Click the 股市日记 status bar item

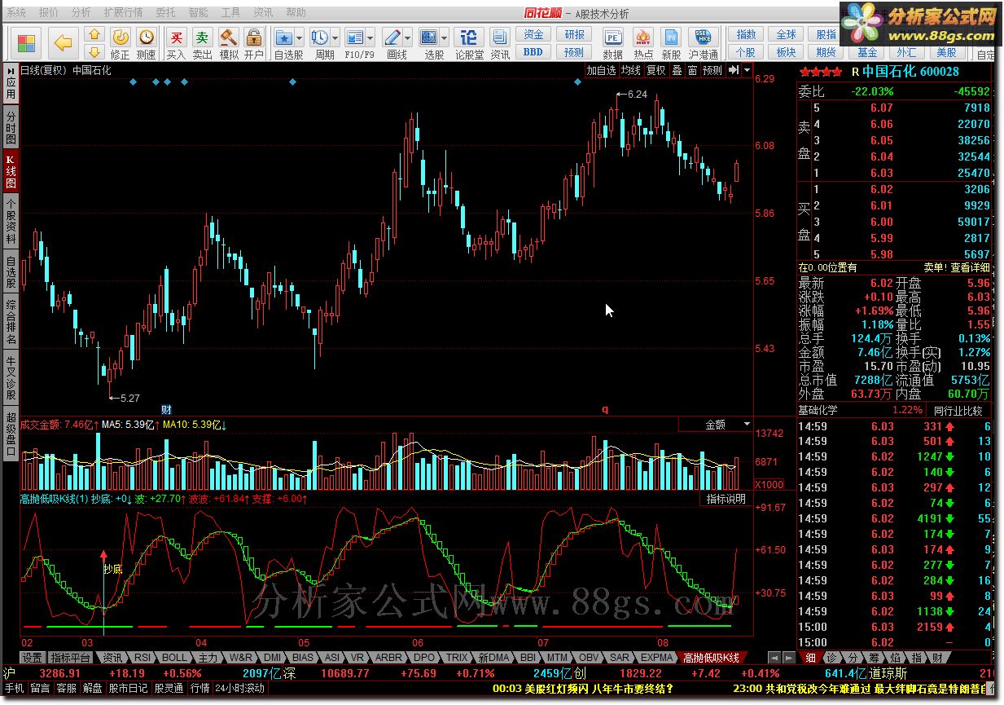pos(128,688)
